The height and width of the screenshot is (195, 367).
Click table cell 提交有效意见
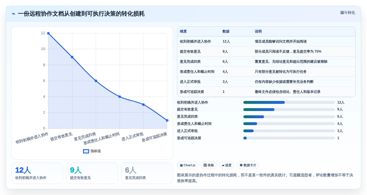[190, 51]
